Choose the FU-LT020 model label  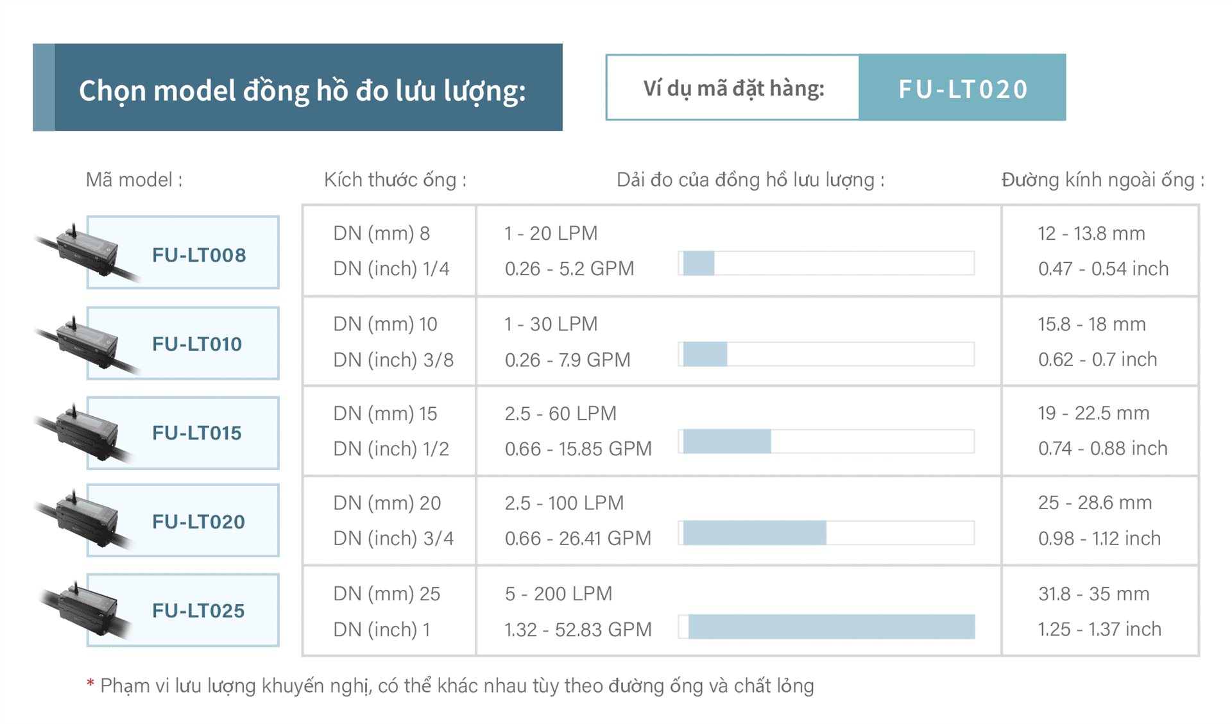[198, 521]
